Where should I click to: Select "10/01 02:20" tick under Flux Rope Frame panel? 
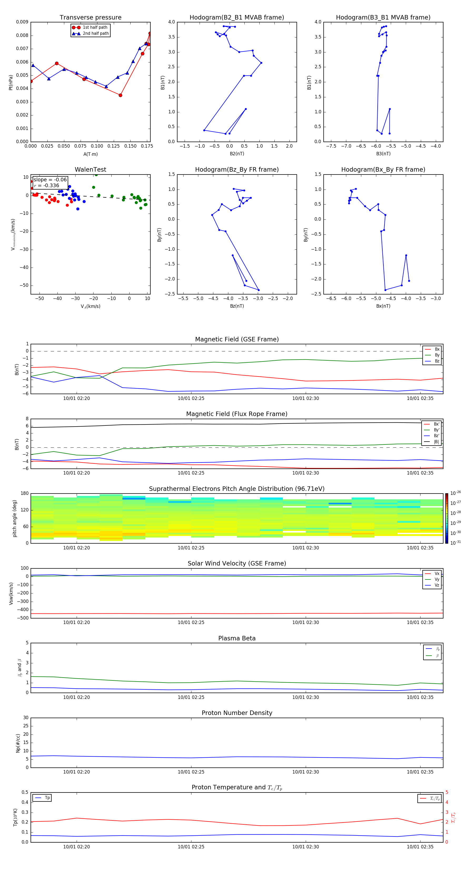77,473
